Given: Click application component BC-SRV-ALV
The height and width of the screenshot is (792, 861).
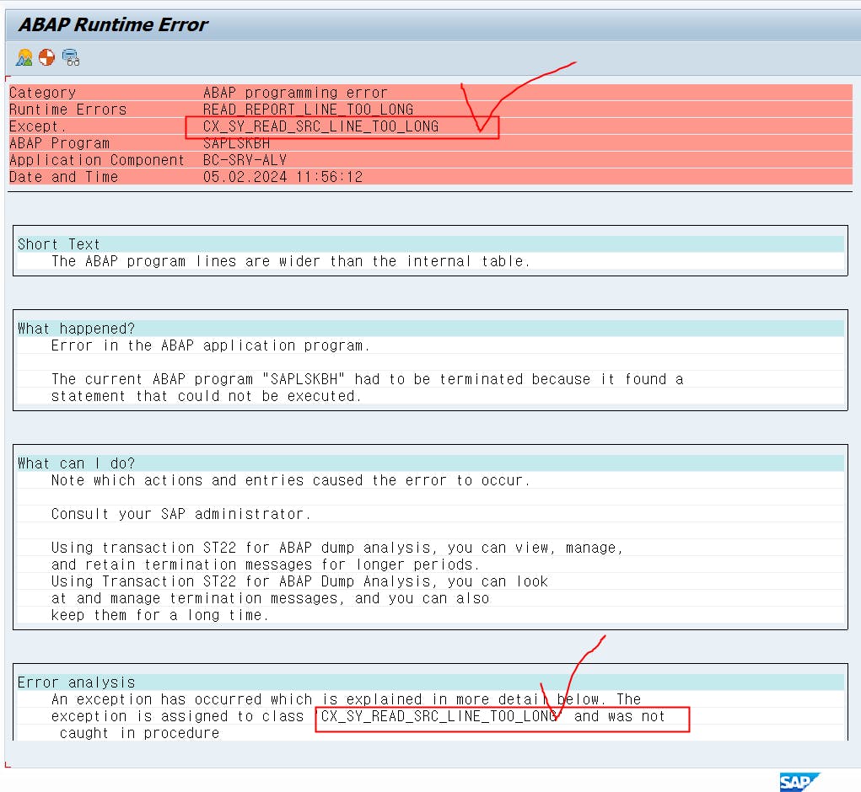Looking at the screenshot, I should click(245, 160).
